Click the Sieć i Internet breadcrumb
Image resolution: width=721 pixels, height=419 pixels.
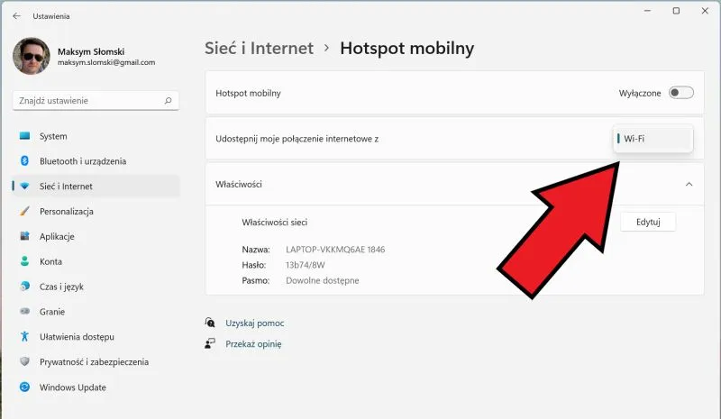pos(259,49)
